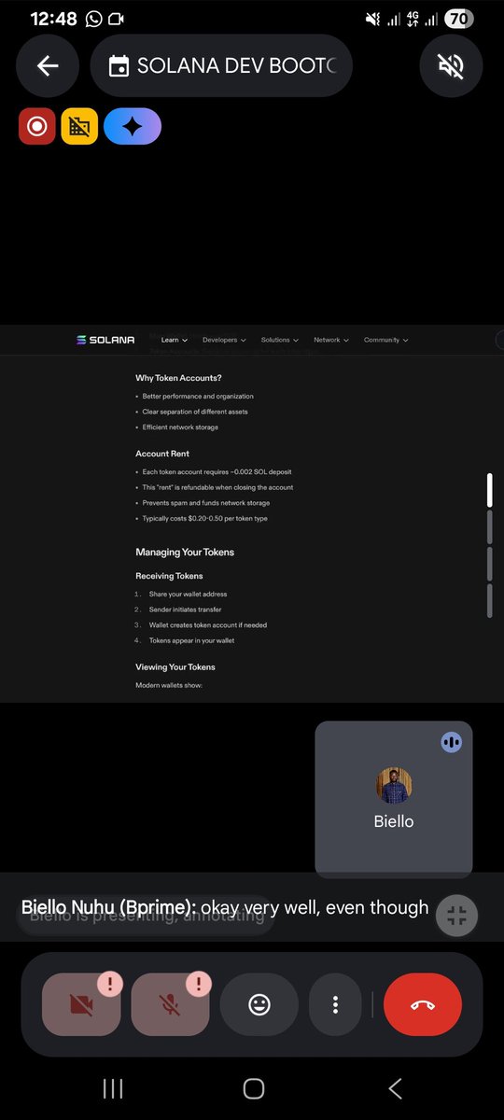Tap the speaking indicator on Biello's tile
Viewport: 504px width, 1120px height.
point(451,742)
